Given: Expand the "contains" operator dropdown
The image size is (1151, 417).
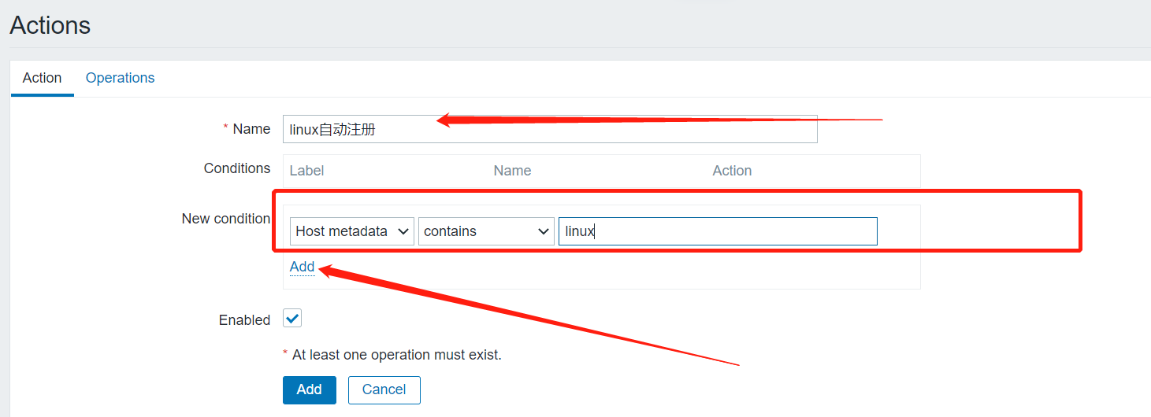Looking at the screenshot, I should pos(485,231).
